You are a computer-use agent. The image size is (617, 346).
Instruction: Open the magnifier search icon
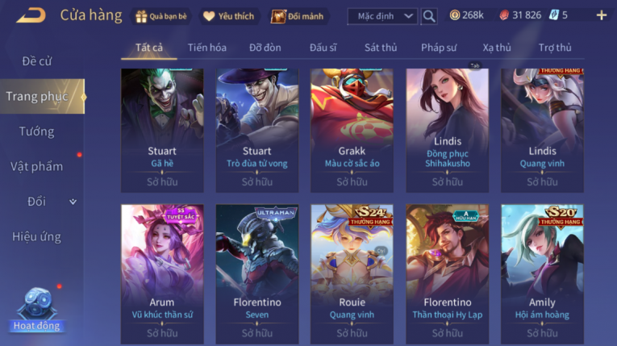(x=429, y=16)
